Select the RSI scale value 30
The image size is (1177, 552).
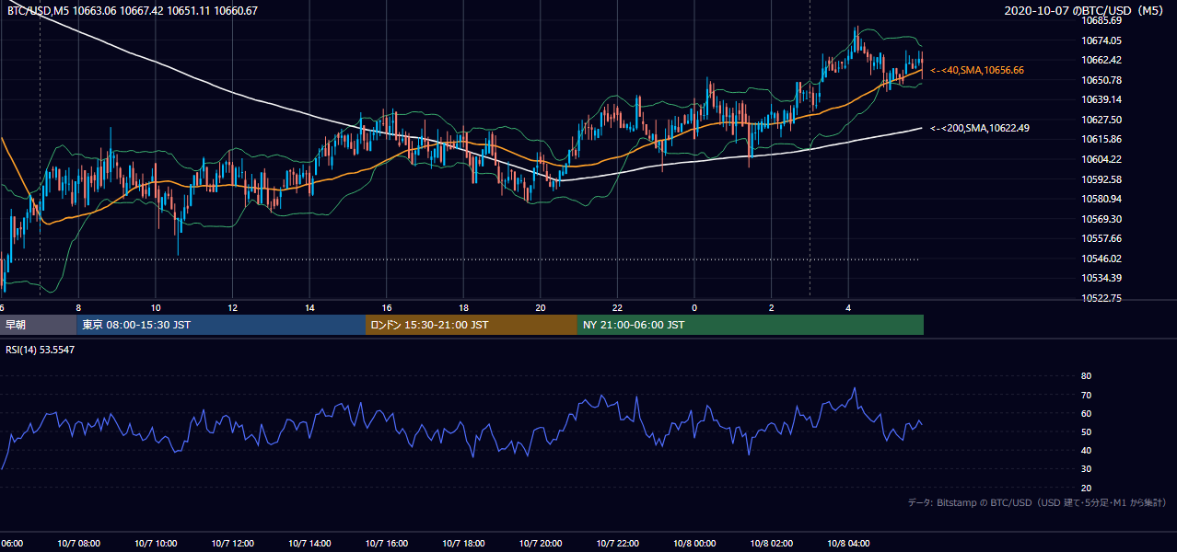pyautogui.click(x=1086, y=469)
